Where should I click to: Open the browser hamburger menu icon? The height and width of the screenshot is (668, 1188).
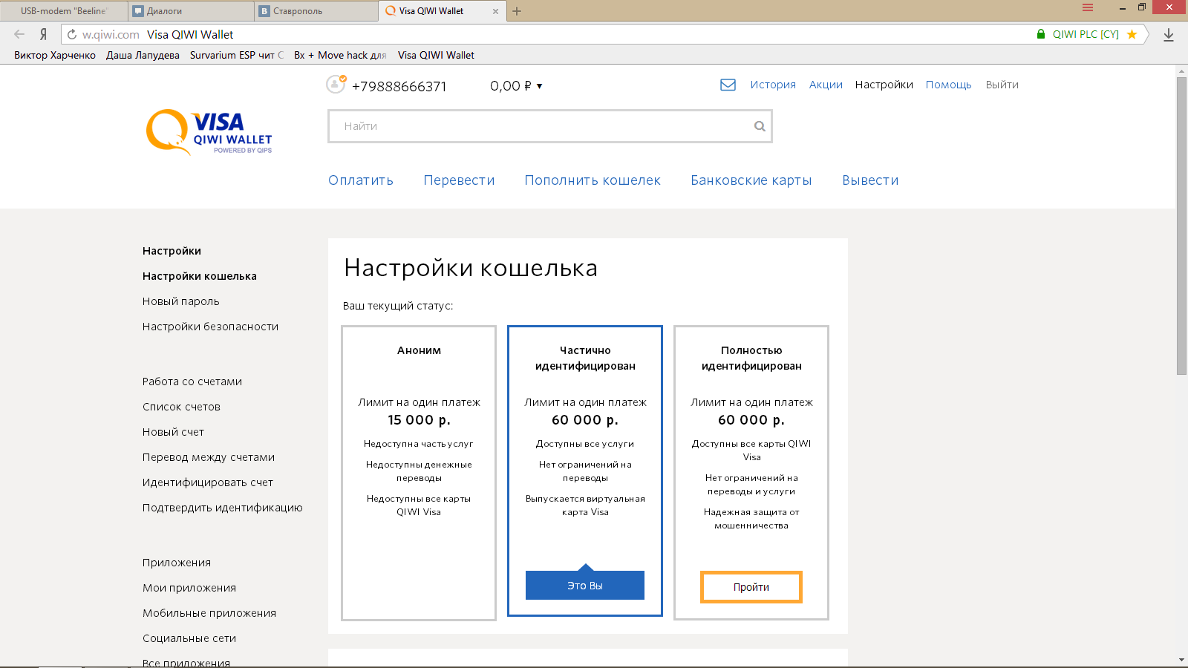(x=1088, y=7)
